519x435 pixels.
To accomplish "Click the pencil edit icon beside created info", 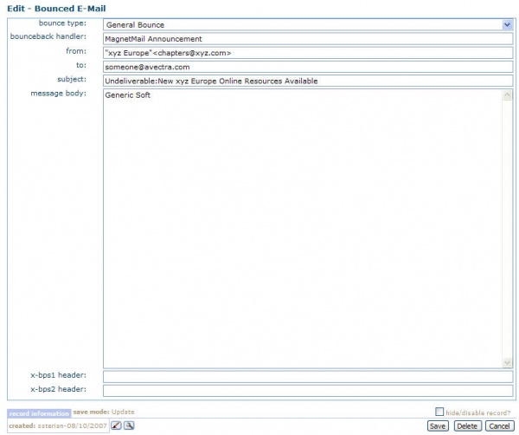I will pos(116,425).
